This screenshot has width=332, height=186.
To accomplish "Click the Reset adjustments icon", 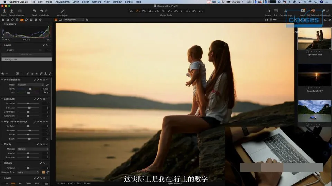I will pos(34,11).
